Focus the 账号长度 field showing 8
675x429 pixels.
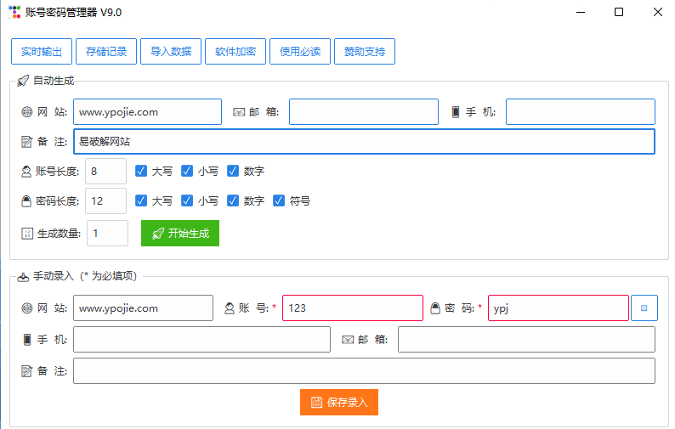[106, 172]
